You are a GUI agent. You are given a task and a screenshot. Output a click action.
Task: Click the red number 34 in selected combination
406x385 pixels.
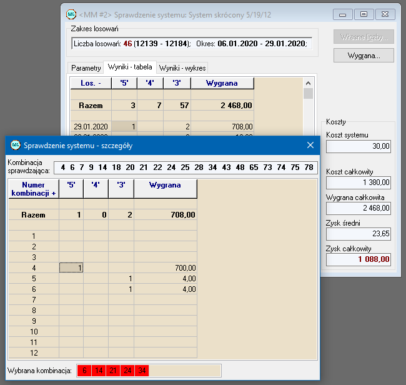point(142,371)
